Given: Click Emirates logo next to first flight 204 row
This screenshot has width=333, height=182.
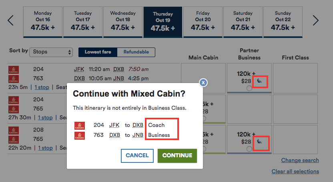Looking at the screenshot, I should 14,70.
